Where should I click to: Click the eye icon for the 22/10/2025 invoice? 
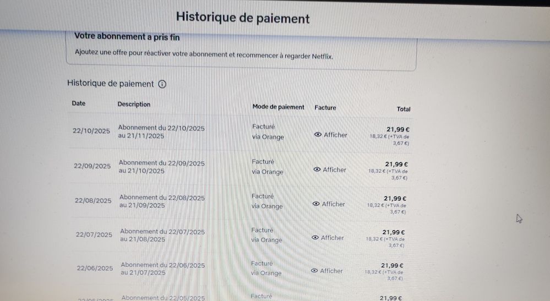coord(318,135)
